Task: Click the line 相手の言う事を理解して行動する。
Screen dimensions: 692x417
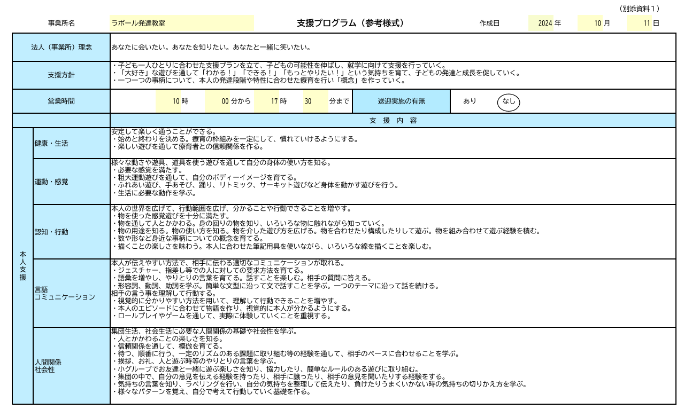Action: (164, 293)
